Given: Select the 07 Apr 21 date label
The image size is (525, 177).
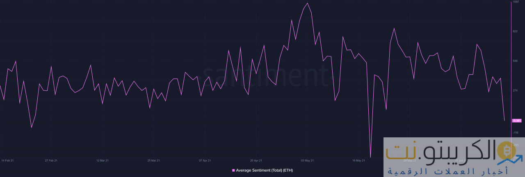Looking at the screenshot, I should (x=205, y=161).
